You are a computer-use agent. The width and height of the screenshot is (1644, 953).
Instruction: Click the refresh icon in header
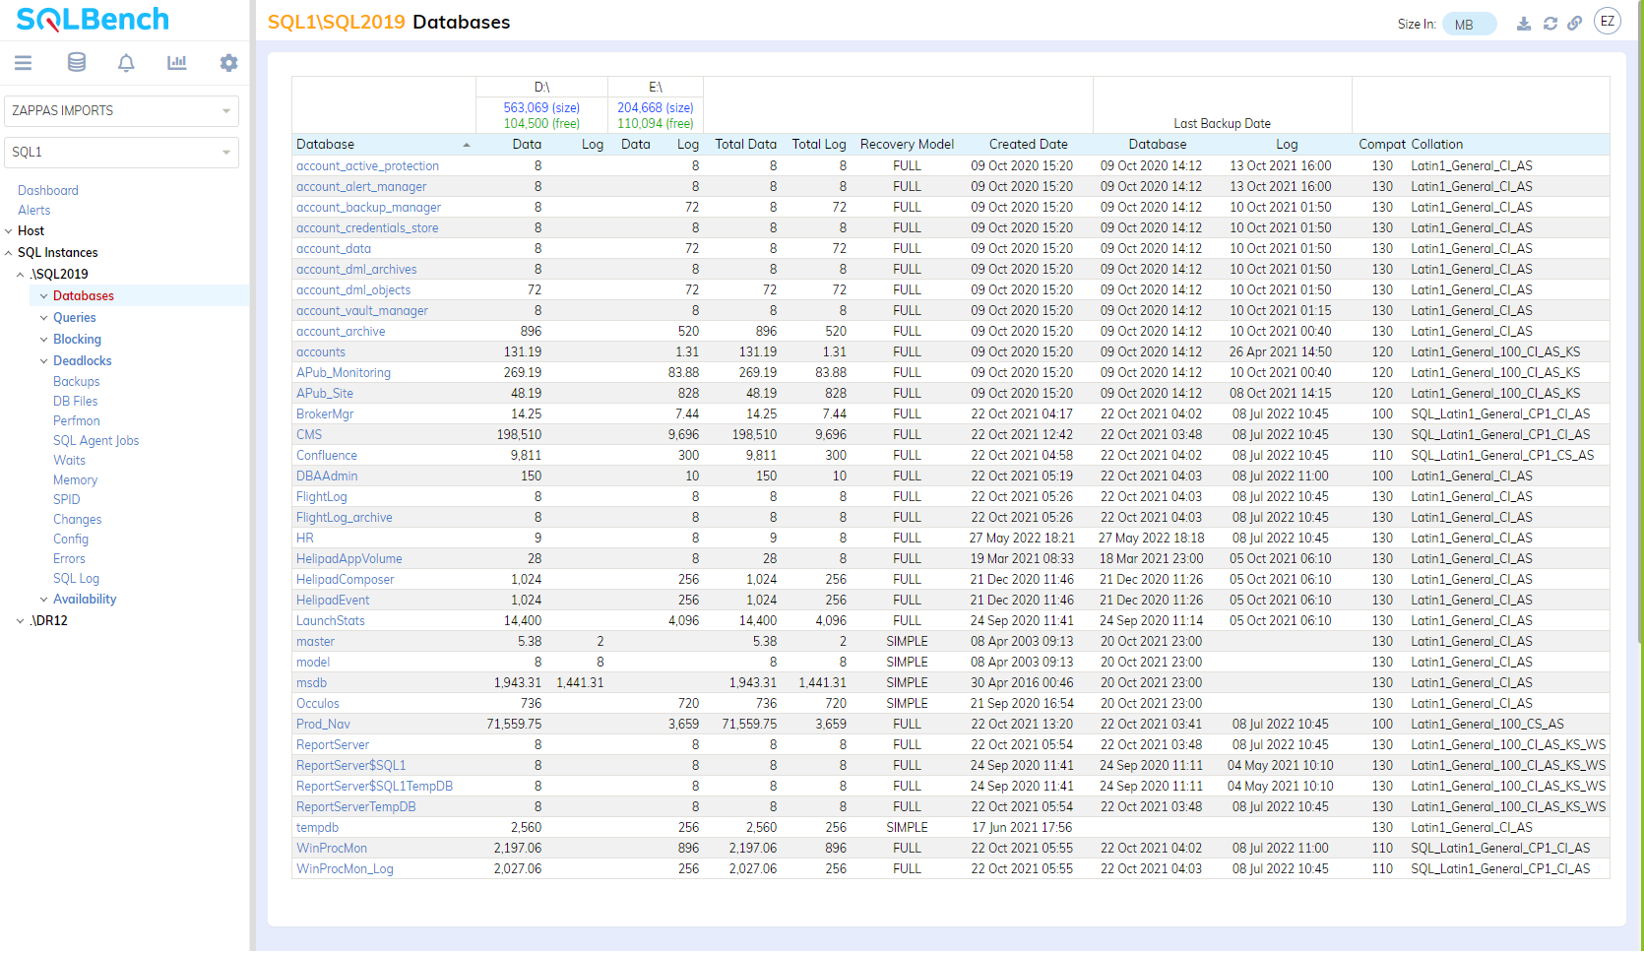[x=1550, y=24]
